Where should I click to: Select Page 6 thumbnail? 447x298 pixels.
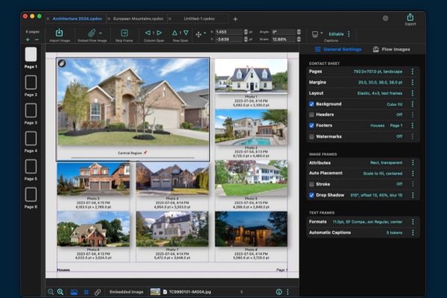[31, 194]
